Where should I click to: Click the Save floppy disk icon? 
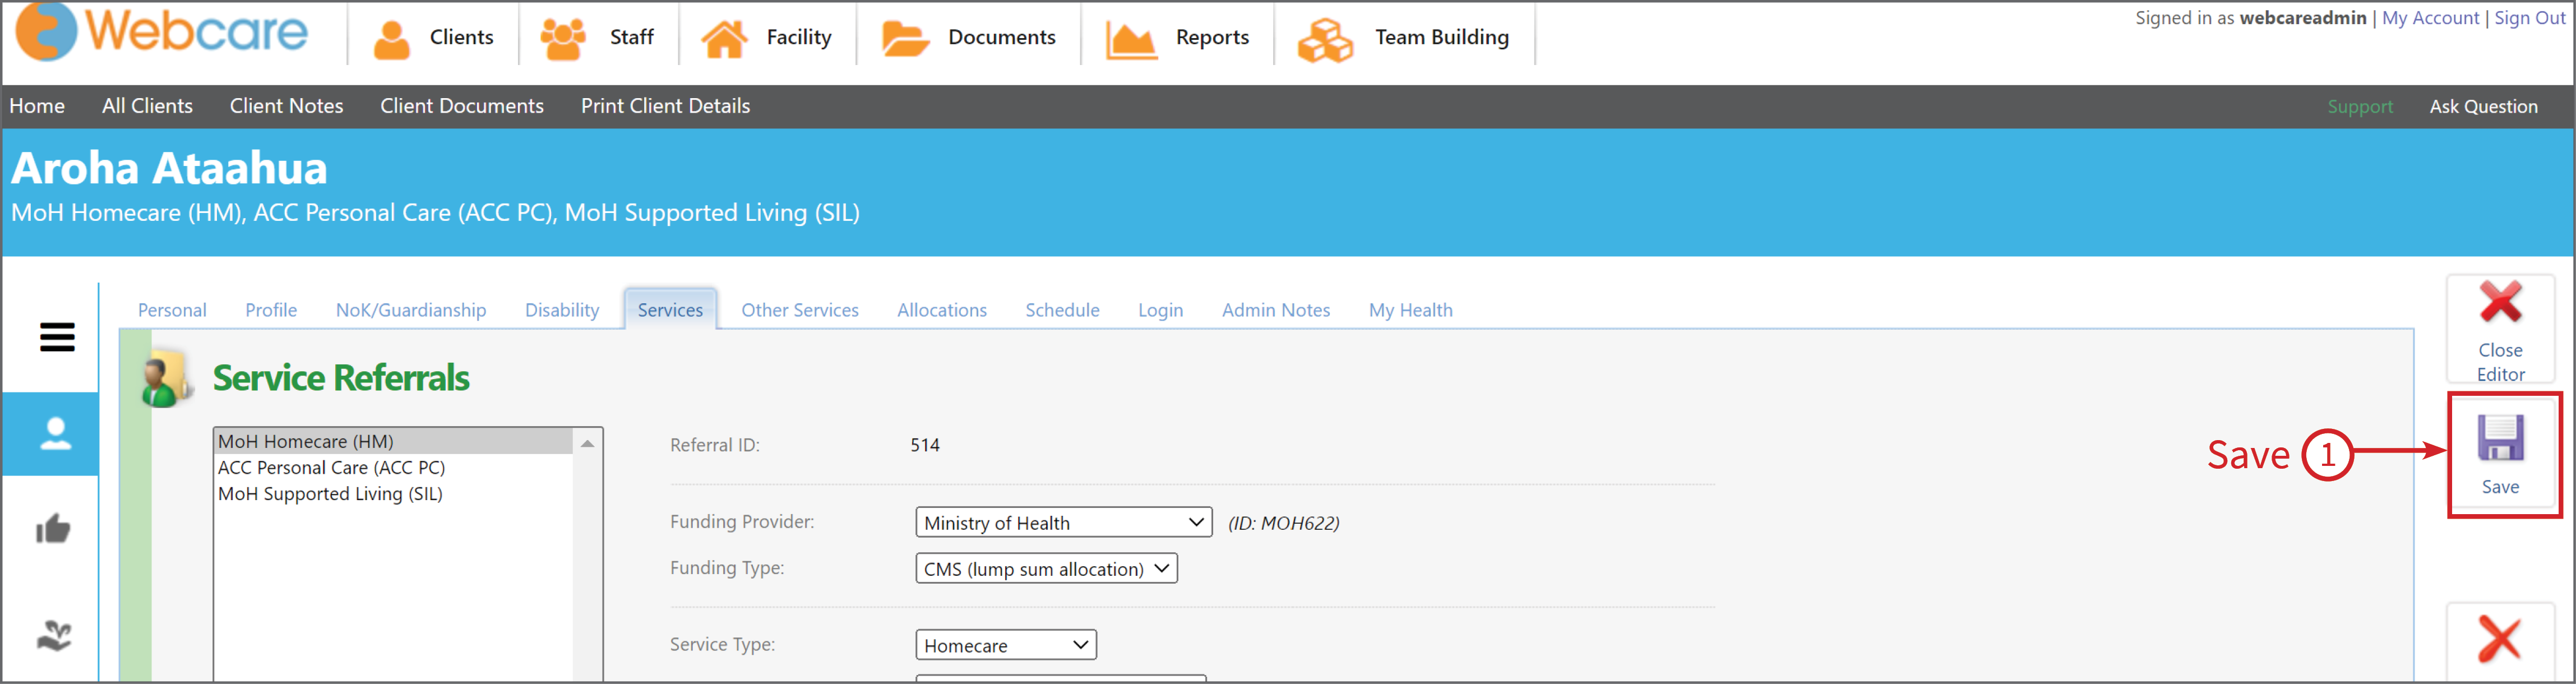coord(2500,438)
